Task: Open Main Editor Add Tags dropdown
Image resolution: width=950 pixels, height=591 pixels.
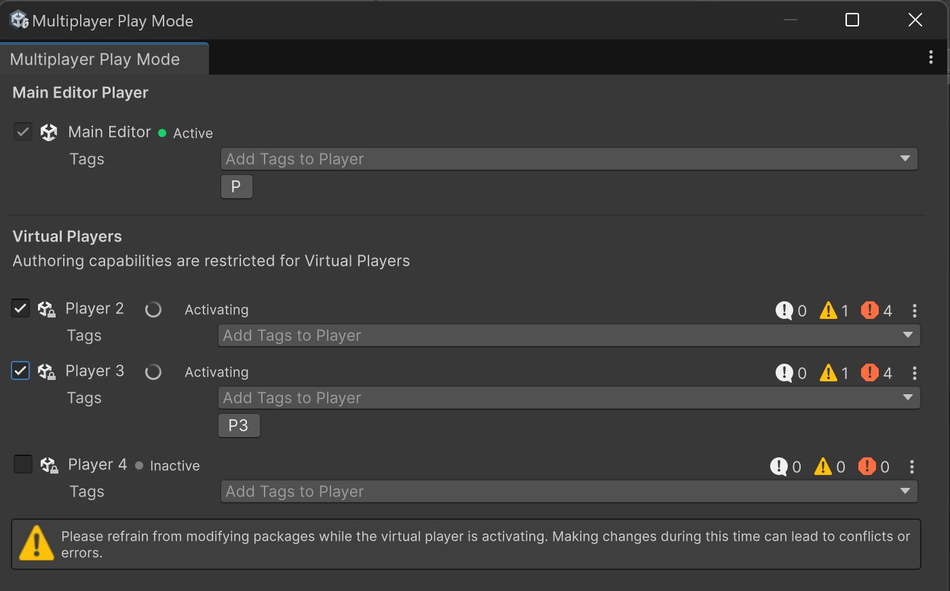Action: (x=569, y=159)
